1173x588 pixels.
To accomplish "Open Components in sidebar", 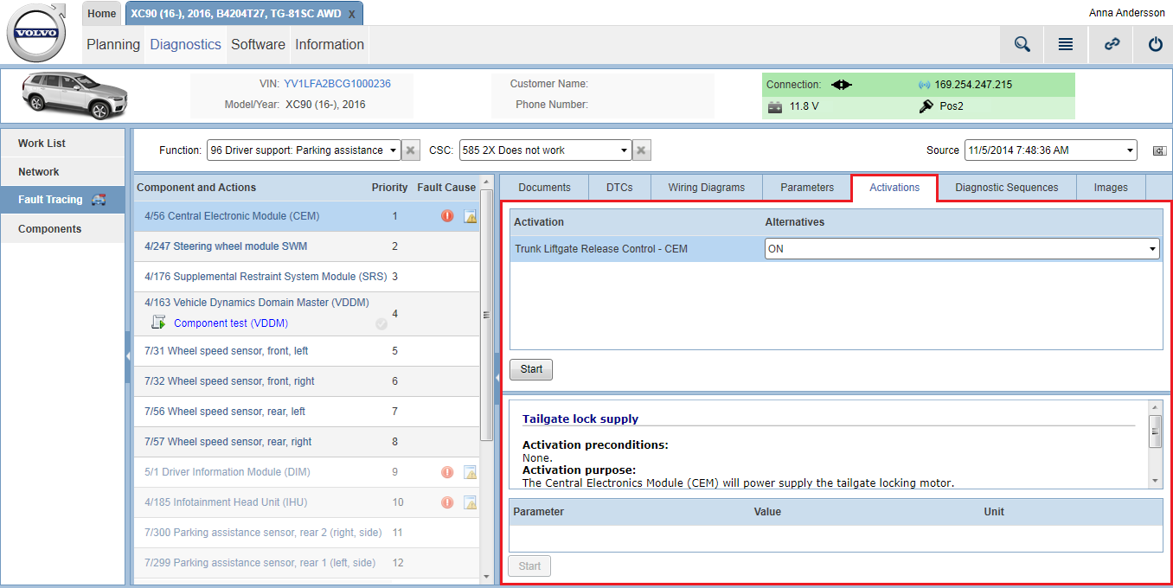I will [63, 229].
